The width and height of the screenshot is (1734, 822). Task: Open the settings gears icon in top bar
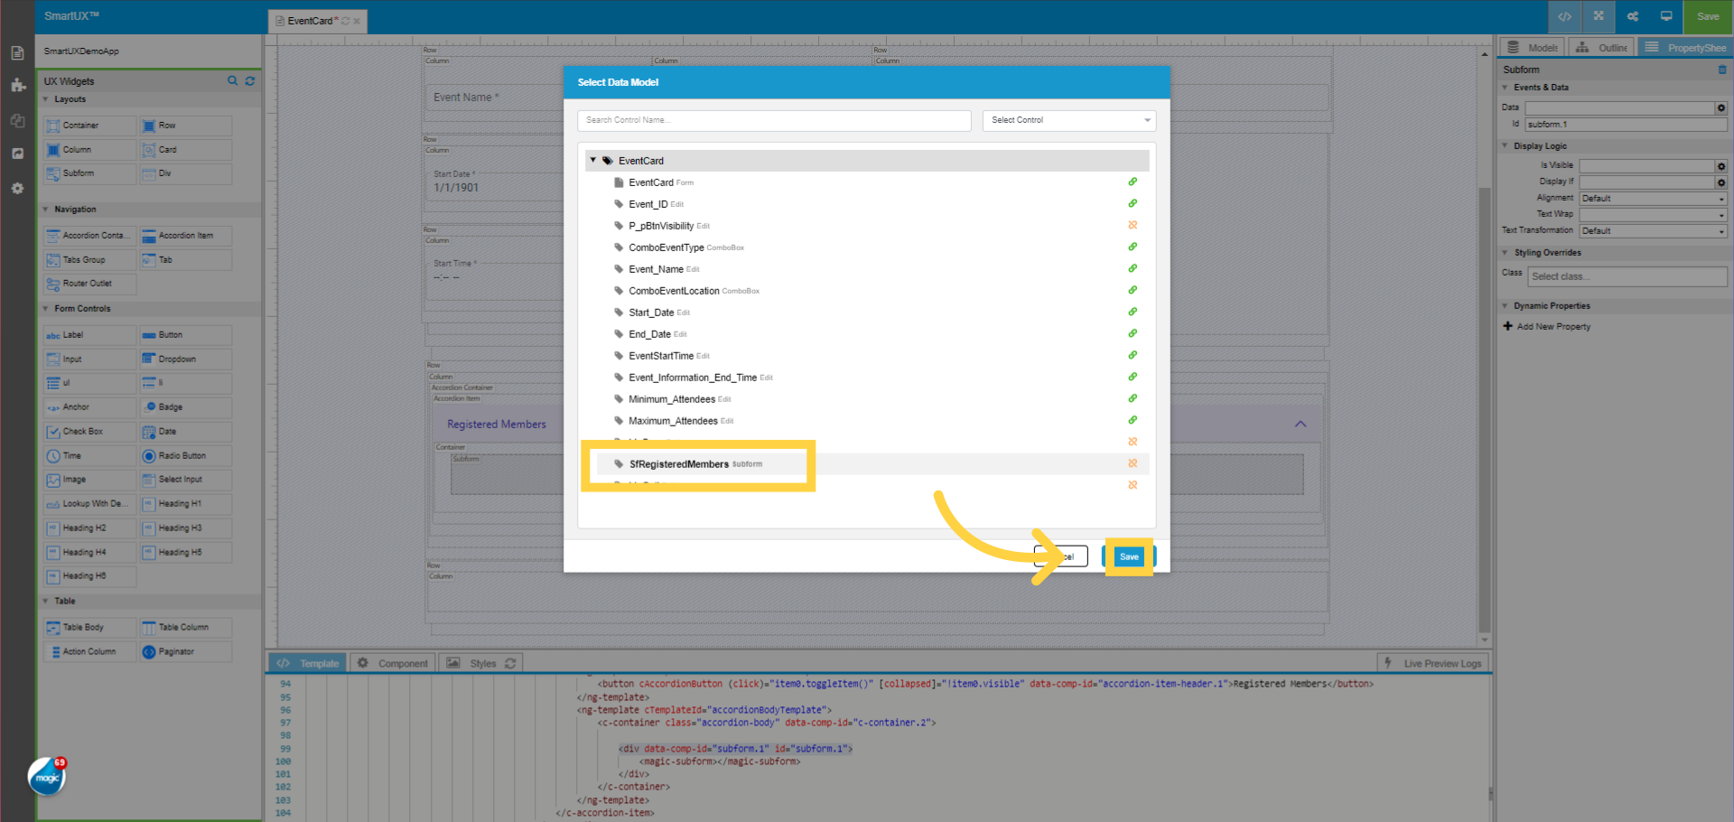[x=1632, y=16]
